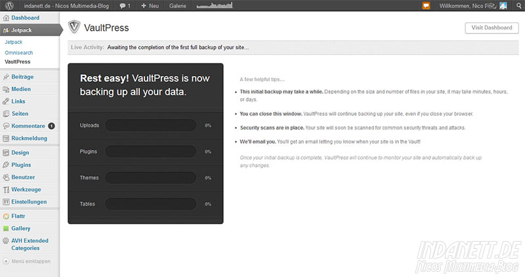Screen dimensions: 525x277
Task: Click the Tables backup progress bar
Action: (x=151, y=204)
